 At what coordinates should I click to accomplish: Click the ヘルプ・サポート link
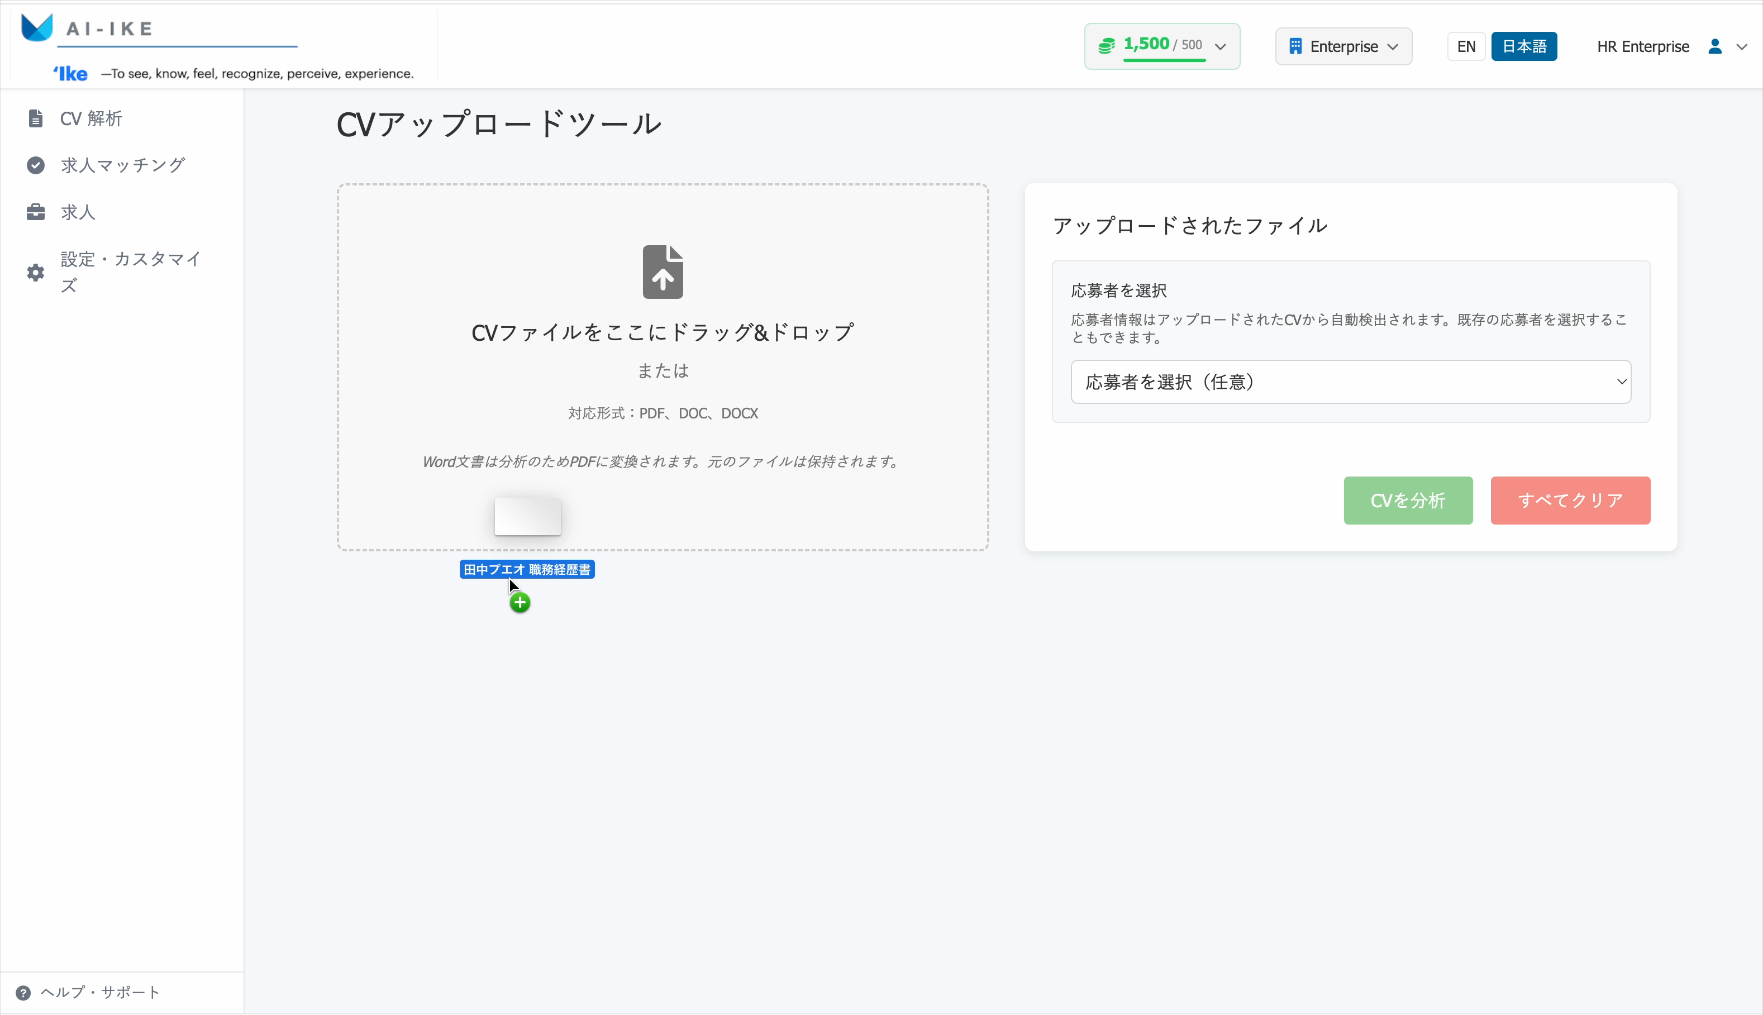coord(101,993)
